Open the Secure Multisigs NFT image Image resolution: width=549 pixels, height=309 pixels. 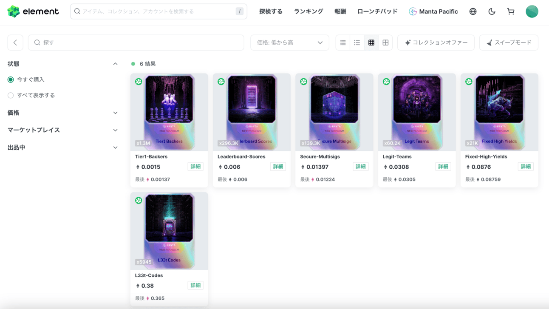(334, 112)
